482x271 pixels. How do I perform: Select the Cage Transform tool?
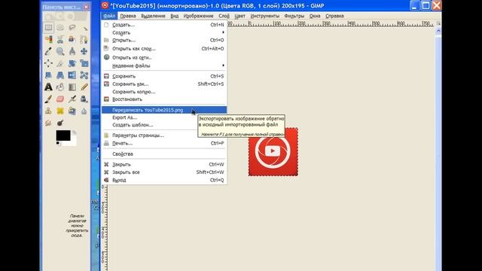[84, 75]
